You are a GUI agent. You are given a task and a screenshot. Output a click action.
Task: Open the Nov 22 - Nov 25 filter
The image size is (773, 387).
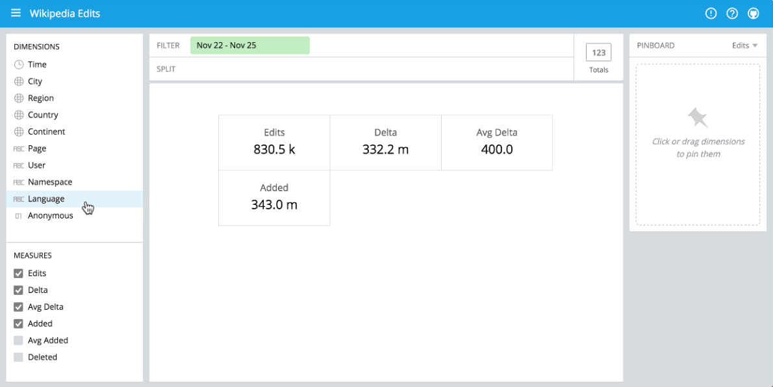[250, 45]
